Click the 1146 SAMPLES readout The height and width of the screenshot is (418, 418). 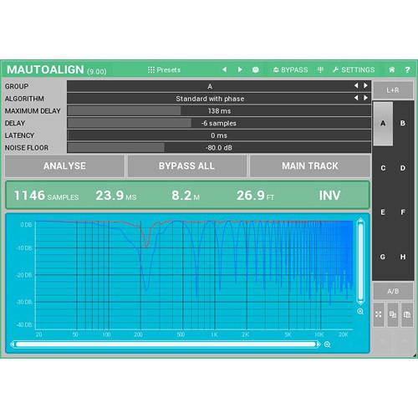(46, 196)
